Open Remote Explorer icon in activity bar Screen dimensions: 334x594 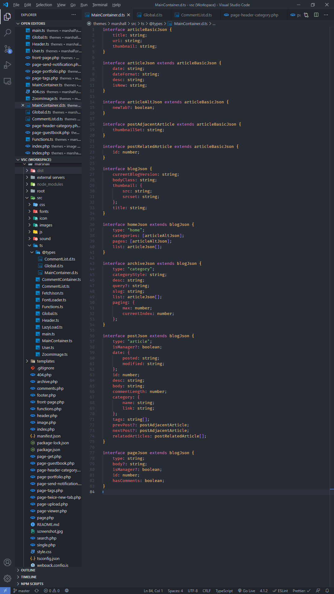pos(7,81)
